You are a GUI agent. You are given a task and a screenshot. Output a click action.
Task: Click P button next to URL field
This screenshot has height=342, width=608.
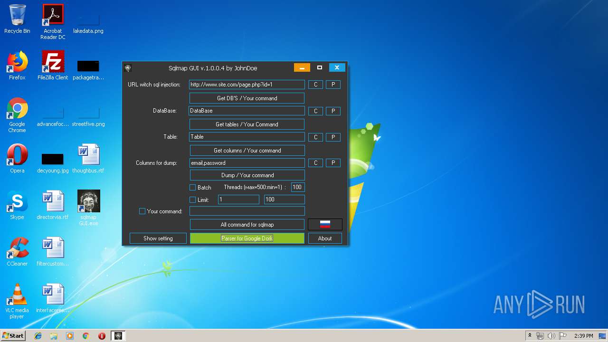point(333,85)
